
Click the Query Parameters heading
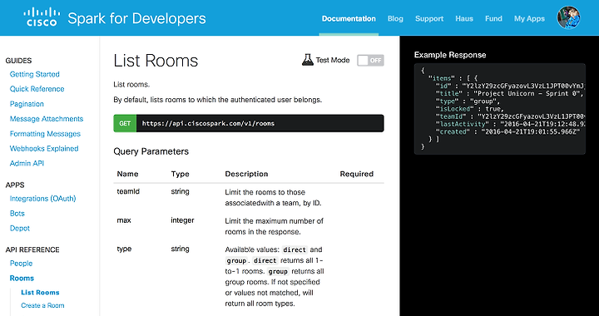[x=151, y=151]
